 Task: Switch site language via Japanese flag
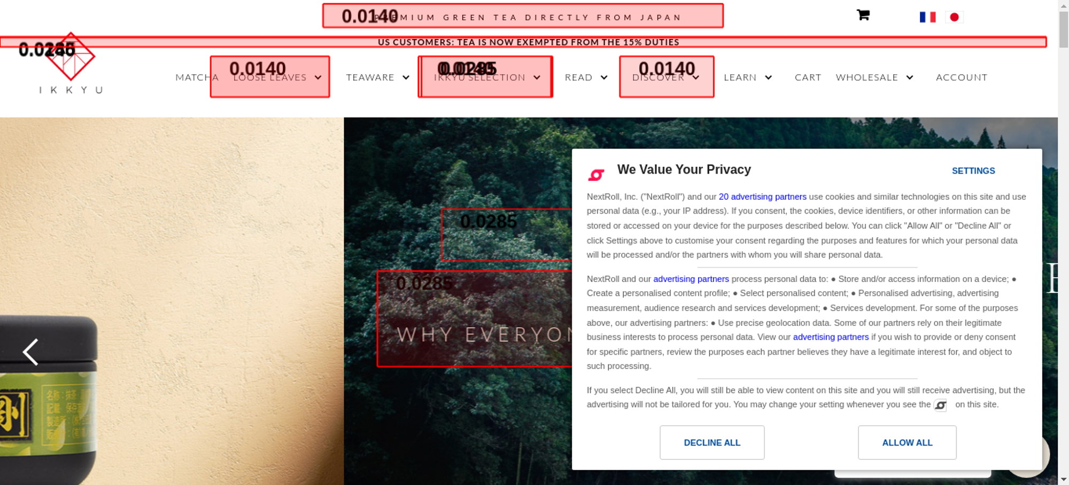click(x=954, y=17)
